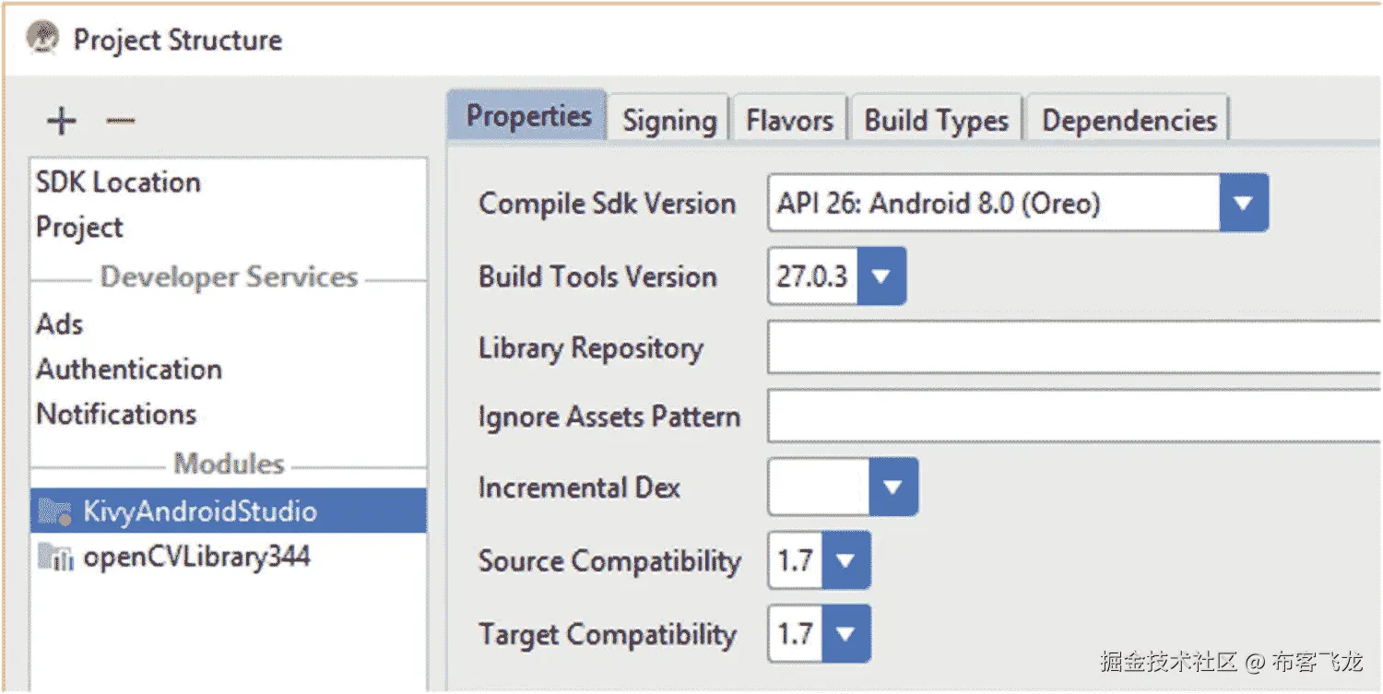The height and width of the screenshot is (694, 1383).
Task: Open the Target Compatibility dropdown
Action: [x=845, y=634]
